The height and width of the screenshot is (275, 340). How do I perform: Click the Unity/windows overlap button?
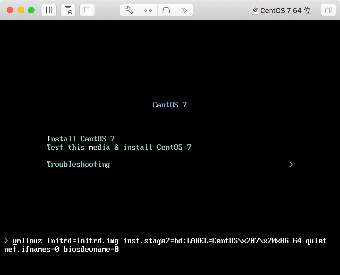pyautogui.click(x=328, y=10)
